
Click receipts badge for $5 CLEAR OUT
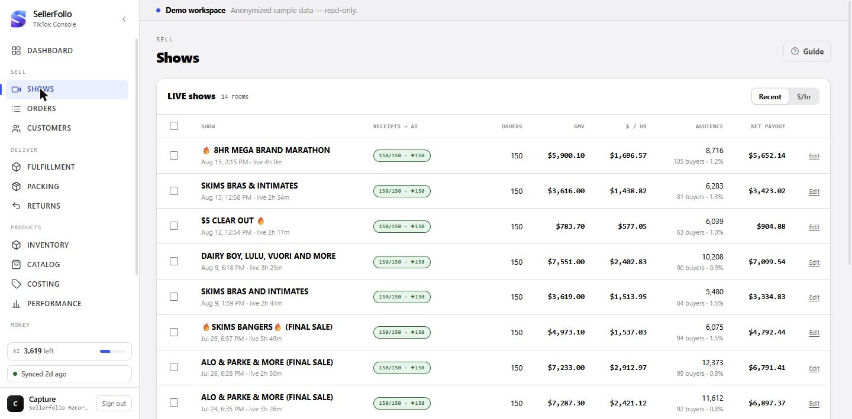click(402, 226)
